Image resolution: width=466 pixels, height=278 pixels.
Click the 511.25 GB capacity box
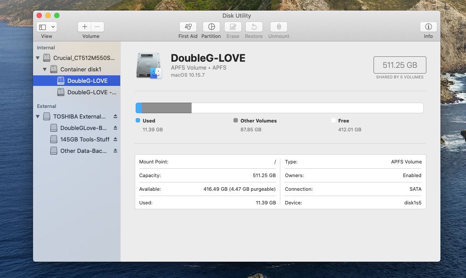pos(399,65)
